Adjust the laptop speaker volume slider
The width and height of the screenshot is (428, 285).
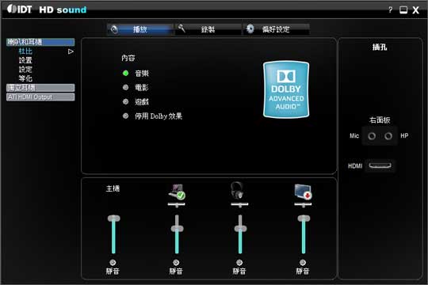pos(177,229)
